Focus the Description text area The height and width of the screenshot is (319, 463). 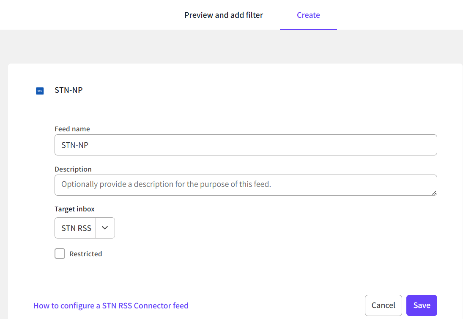pos(245,185)
